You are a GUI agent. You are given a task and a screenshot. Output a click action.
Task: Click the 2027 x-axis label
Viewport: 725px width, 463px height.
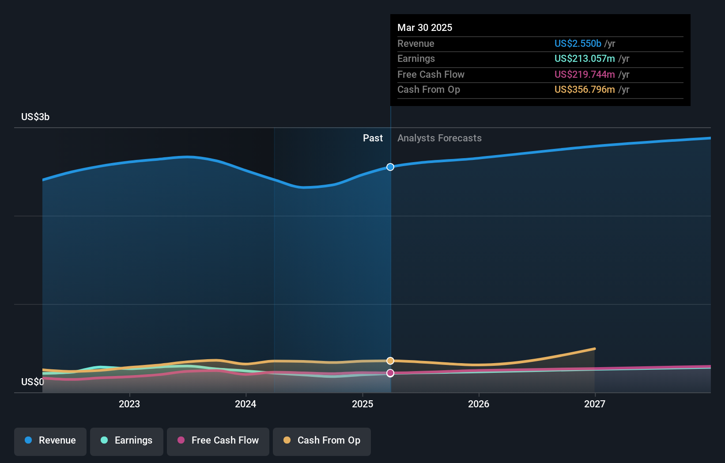595,404
